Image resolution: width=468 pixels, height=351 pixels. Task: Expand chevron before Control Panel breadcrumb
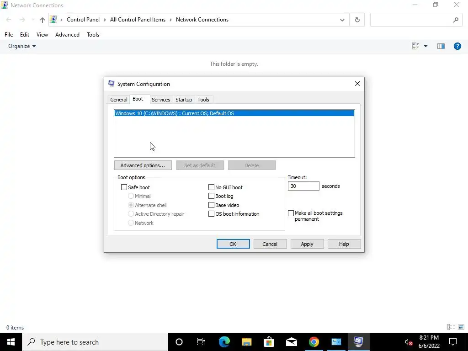[62, 20]
